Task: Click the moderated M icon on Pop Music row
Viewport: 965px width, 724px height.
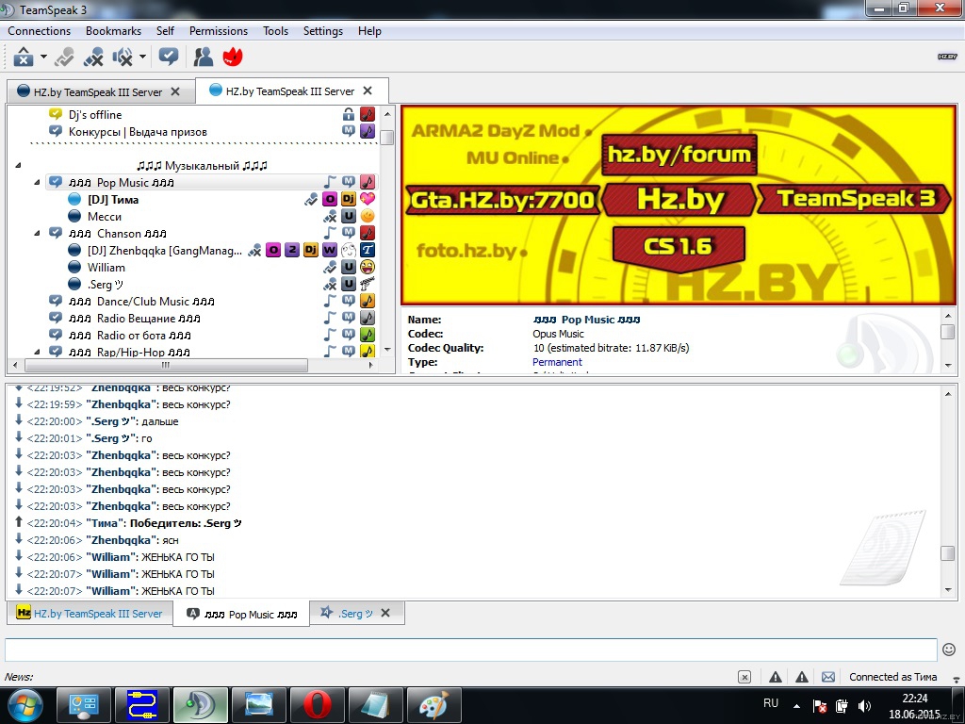Action: [349, 182]
